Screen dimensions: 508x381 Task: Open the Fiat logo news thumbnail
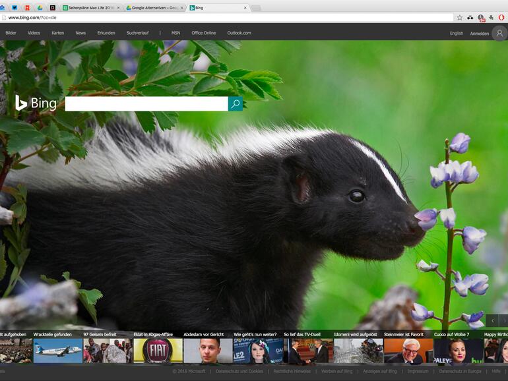point(158,351)
